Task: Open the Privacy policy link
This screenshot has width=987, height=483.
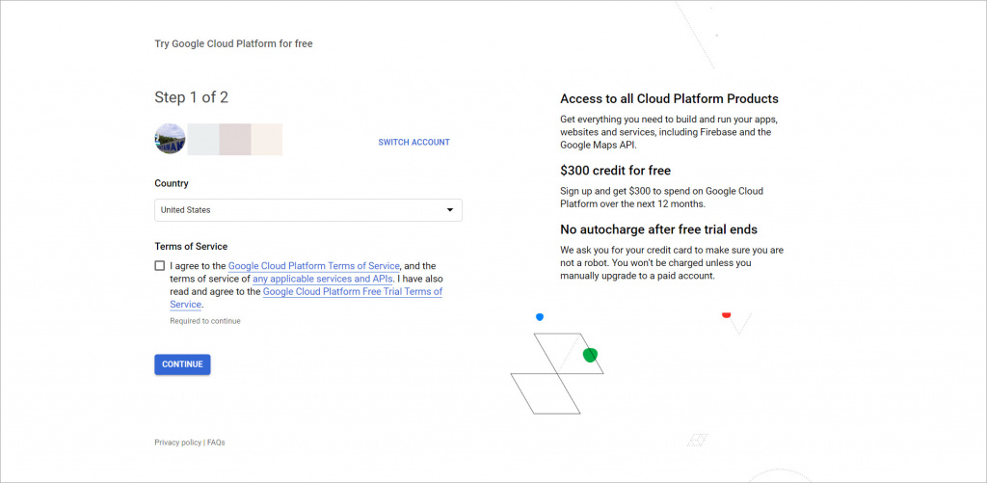Action: click(x=177, y=443)
